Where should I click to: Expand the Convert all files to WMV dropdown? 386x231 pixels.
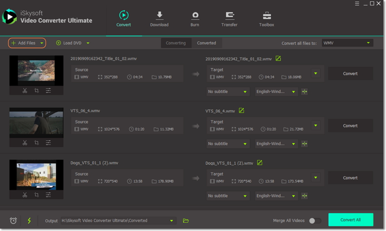[347, 43]
